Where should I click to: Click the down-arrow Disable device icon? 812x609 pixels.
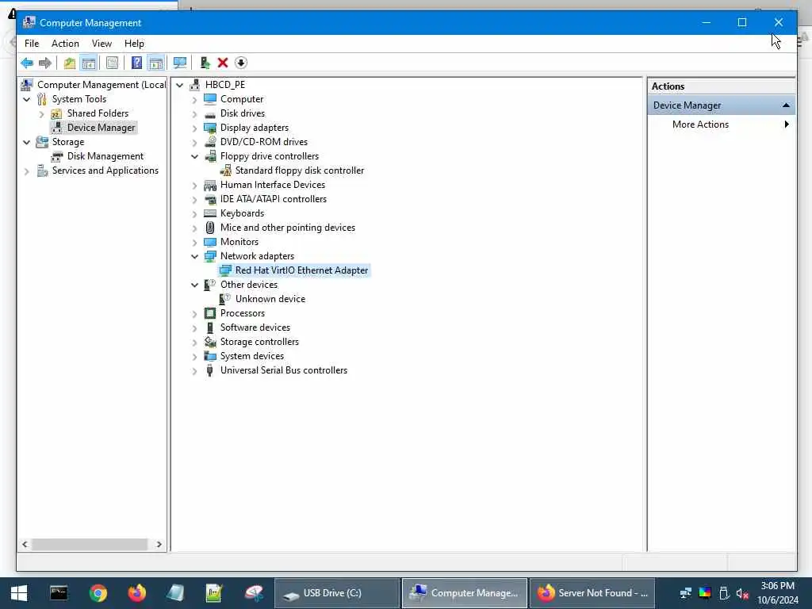pyautogui.click(x=241, y=63)
